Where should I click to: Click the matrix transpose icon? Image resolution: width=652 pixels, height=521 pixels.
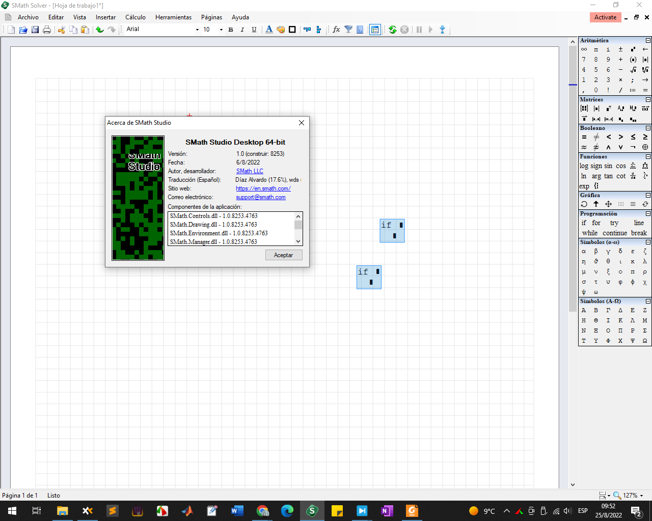point(609,108)
